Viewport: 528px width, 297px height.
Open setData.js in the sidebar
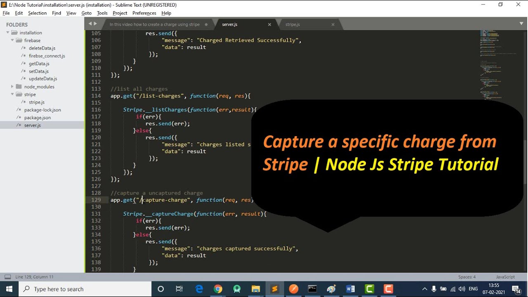click(39, 71)
